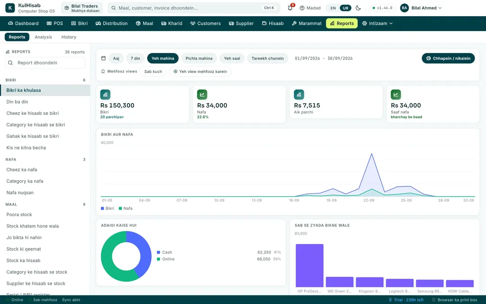Screen dimensions: 486x304
Task: Switch to the History sub-tab
Action: coord(69,37)
